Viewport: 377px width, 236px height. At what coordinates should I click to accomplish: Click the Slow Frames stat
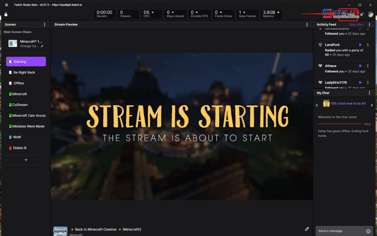pos(247,14)
